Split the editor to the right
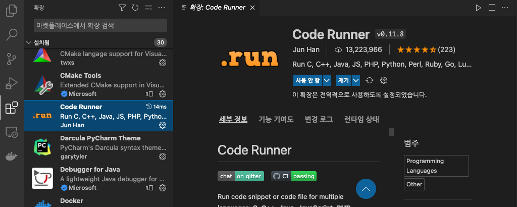This screenshot has height=207, width=517. point(492,8)
